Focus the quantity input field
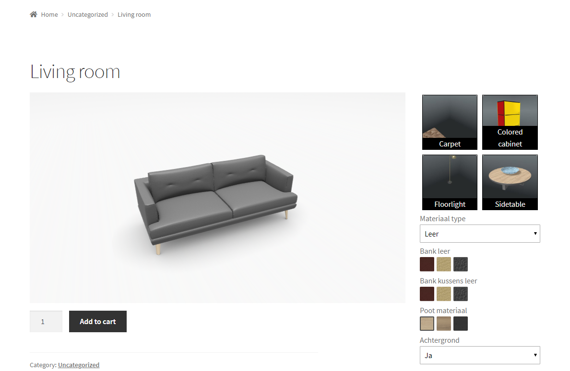570x371 pixels. pos(46,321)
